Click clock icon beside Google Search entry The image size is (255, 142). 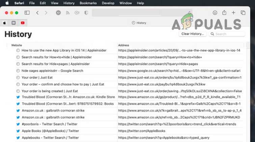(x=18, y=71)
